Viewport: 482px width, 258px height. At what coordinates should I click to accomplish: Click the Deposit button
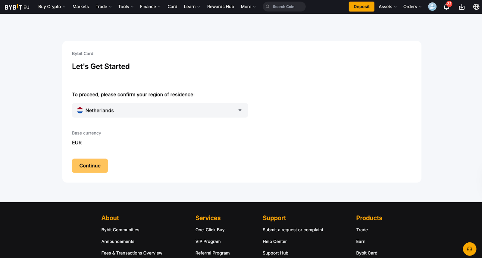point(361,7)
